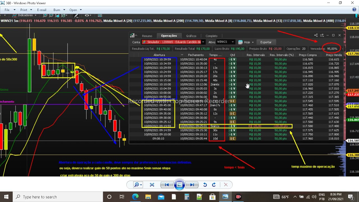Click the bar-chart icon beside Resumo tab
359x202 pixels.
tap(132, 36)
